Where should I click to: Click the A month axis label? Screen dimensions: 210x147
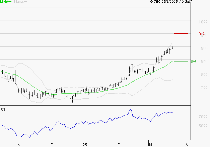[187, 145]
